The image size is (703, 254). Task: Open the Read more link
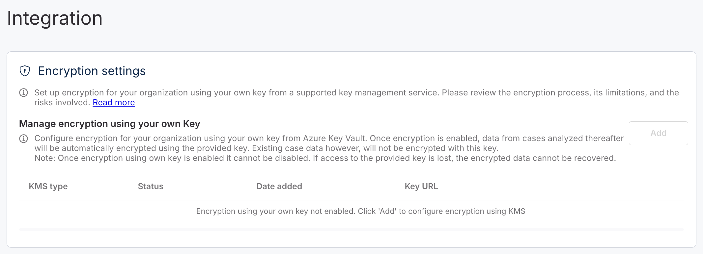point(114,103)
